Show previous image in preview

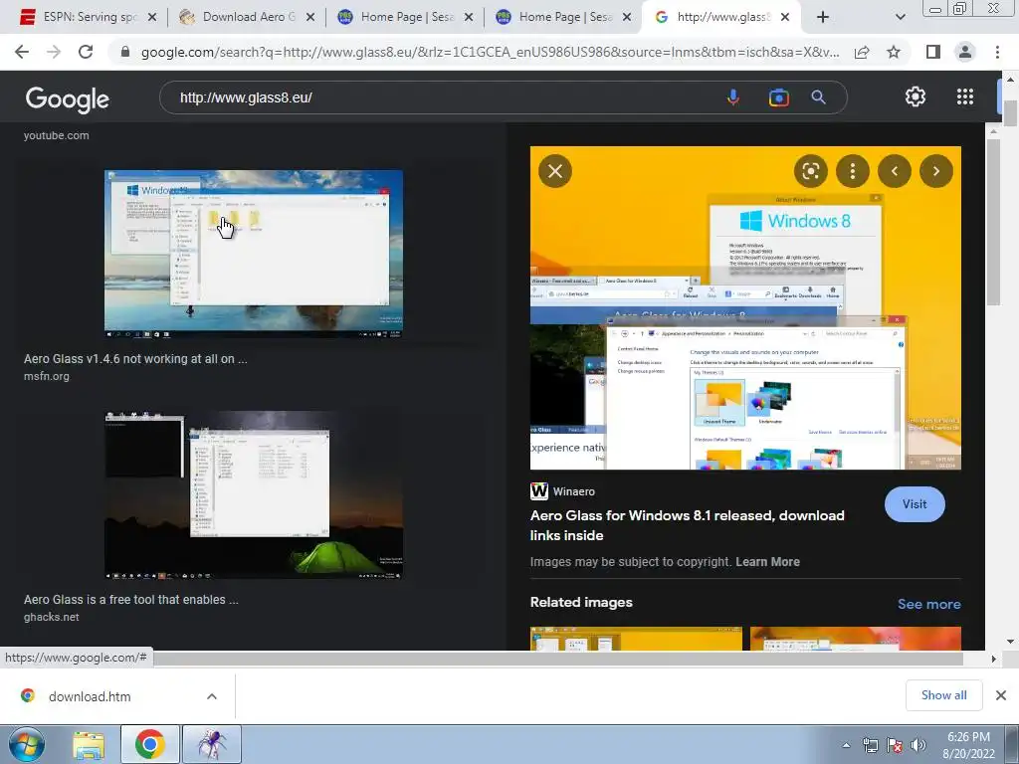pyautogui.click(x=895, y=171)
